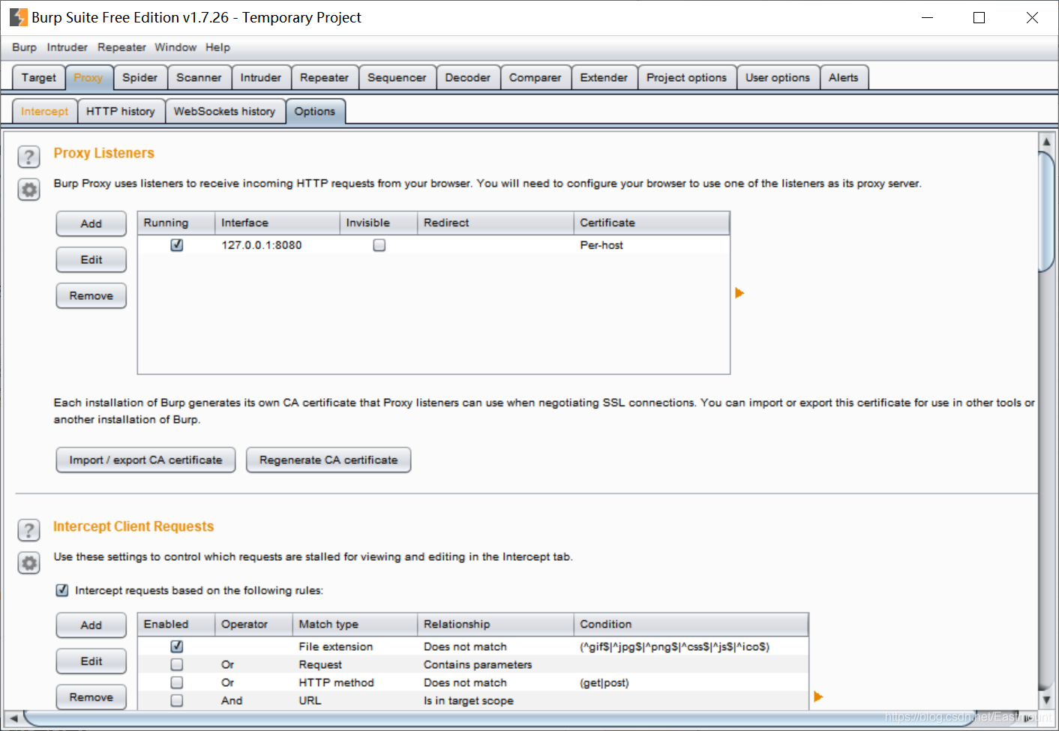Click vertical scrollbar up arrow

[x=1046, y=141]
